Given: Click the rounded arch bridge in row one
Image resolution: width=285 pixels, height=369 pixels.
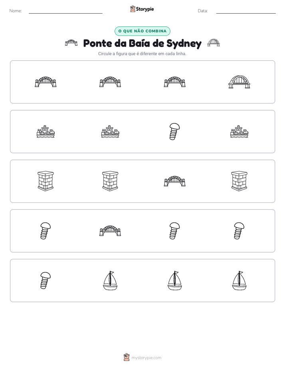Looking at the screenshot, I should pyautogui.click(x=239, y=82).
